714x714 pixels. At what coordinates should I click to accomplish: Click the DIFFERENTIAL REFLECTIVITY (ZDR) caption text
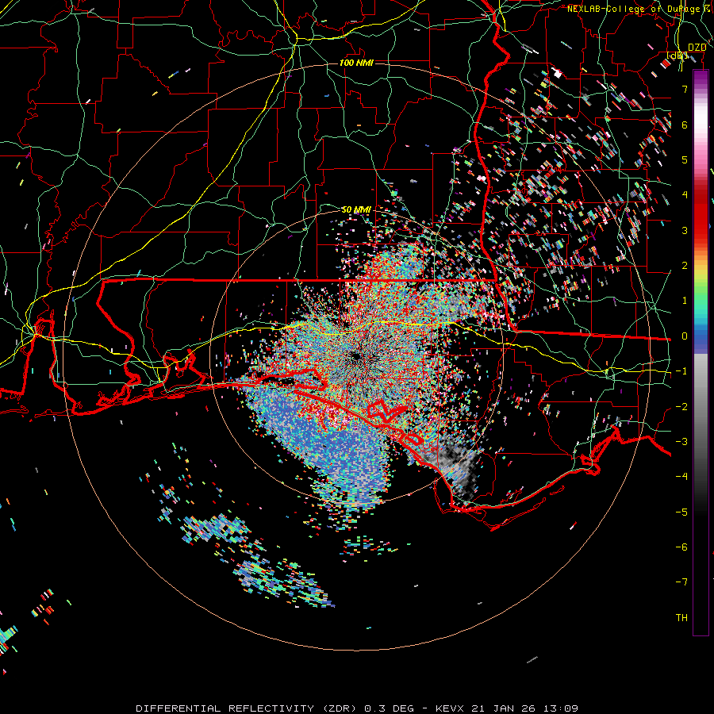247,708
